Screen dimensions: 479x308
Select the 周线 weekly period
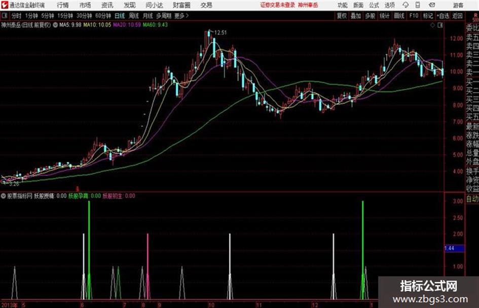[134, 16]
